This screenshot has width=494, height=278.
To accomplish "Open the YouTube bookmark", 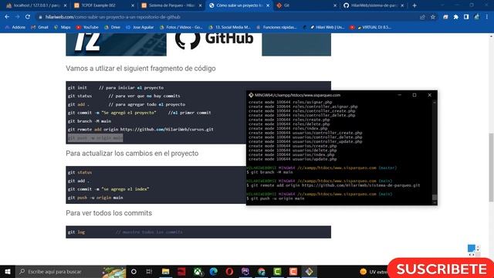I will (x=87, y=28).
